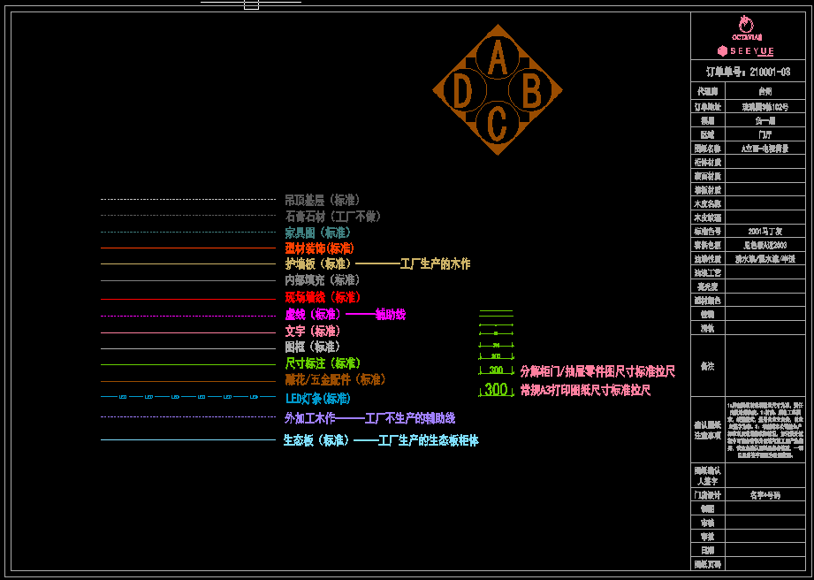Click the 分解柜门/抽屉零件图尺寸标准拉尺 text
814x580 pixels.
(x=597, y=371)
